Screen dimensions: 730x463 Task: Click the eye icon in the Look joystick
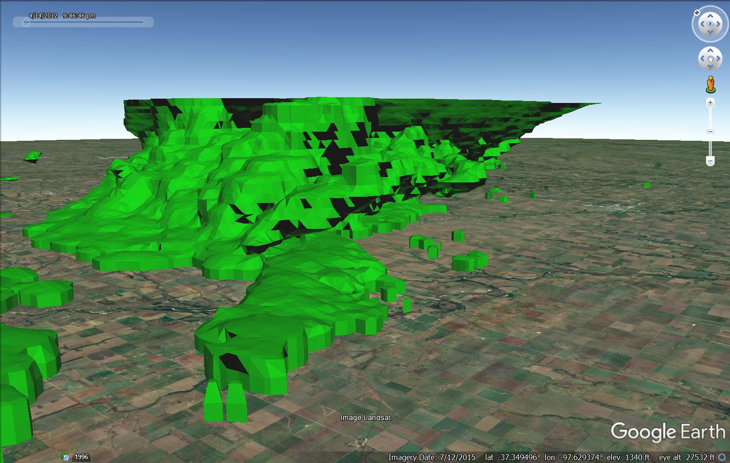[710, 23]
